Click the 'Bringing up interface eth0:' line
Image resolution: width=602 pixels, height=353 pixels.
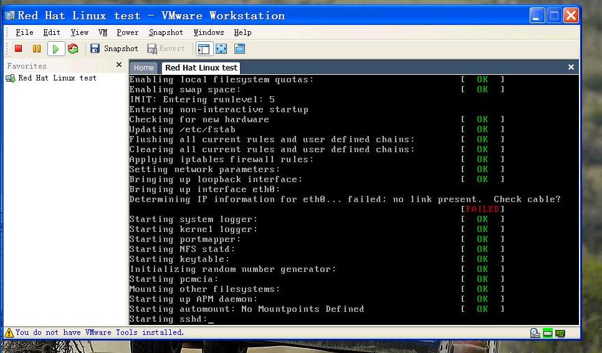tap(204, 190)
